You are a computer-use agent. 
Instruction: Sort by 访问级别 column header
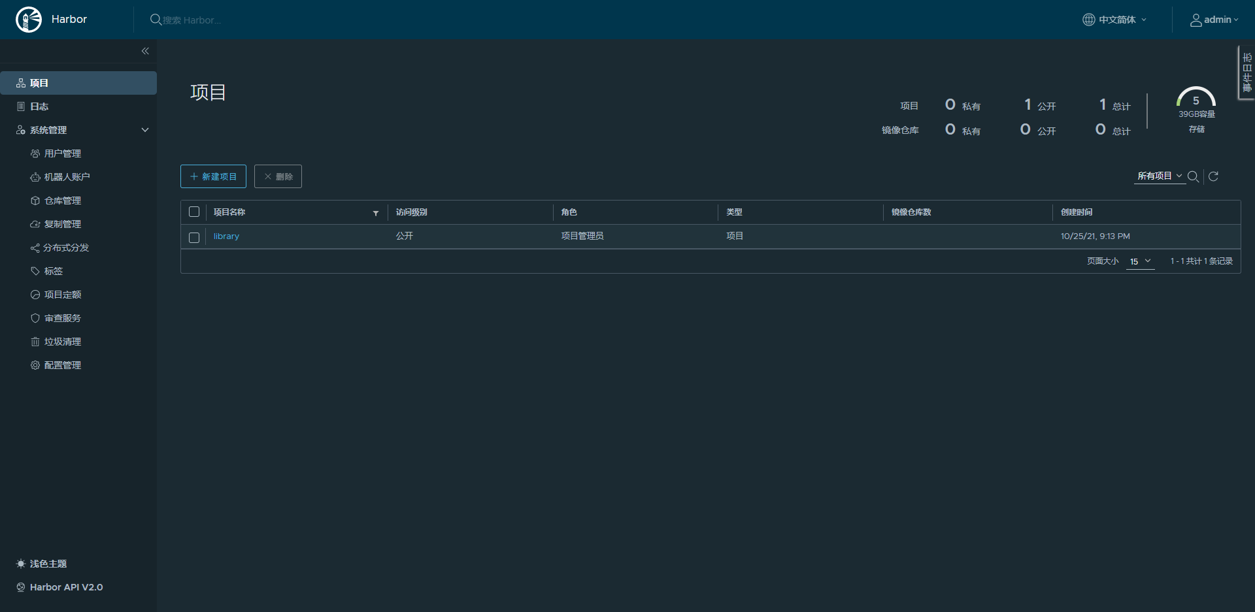(412, 212)
